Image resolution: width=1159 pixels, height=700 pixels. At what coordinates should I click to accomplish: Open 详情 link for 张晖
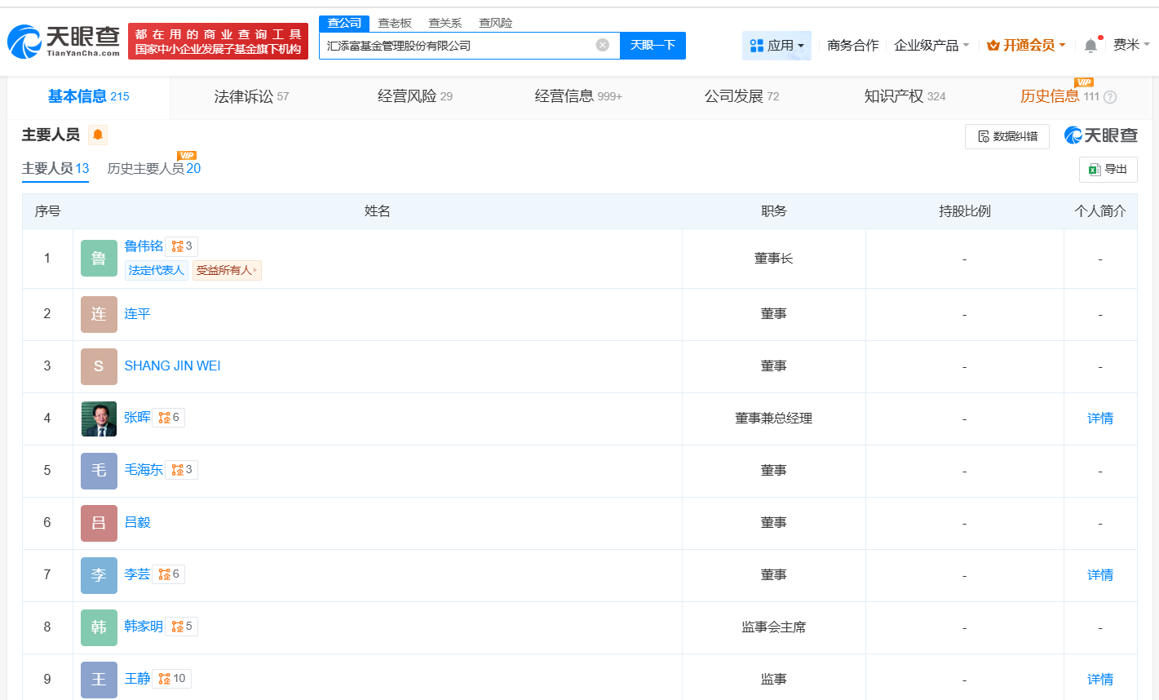(x=1099, y=418)
